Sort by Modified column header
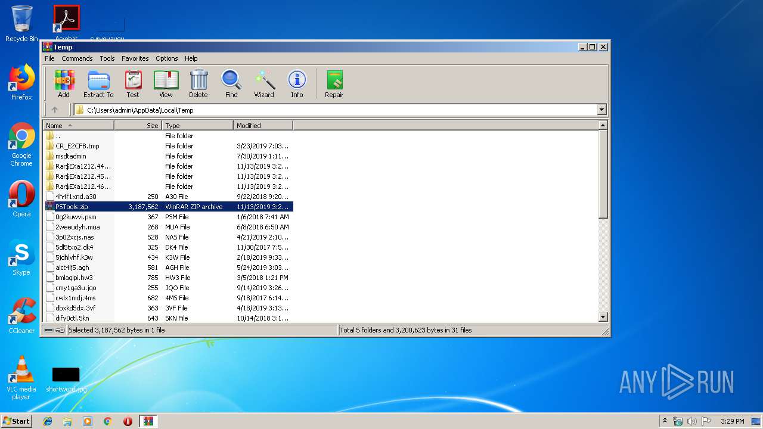 (263, 125)
